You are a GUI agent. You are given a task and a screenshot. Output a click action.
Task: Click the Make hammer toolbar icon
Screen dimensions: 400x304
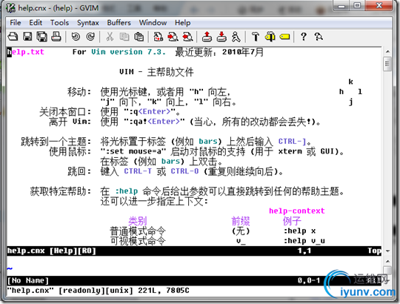tap(256, 37)
